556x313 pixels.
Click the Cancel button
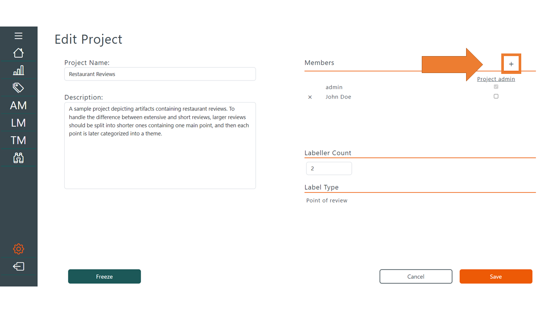(416, 276)
